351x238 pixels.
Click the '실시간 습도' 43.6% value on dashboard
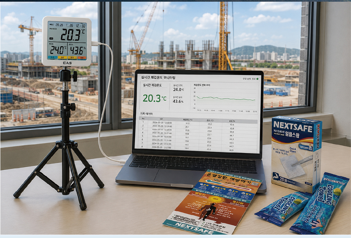coord(178,101)
